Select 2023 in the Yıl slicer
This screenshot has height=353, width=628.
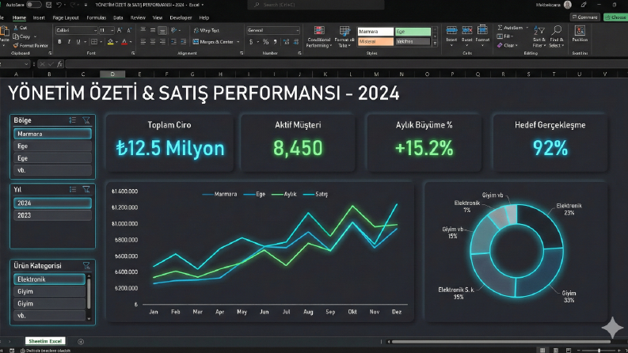52,215
